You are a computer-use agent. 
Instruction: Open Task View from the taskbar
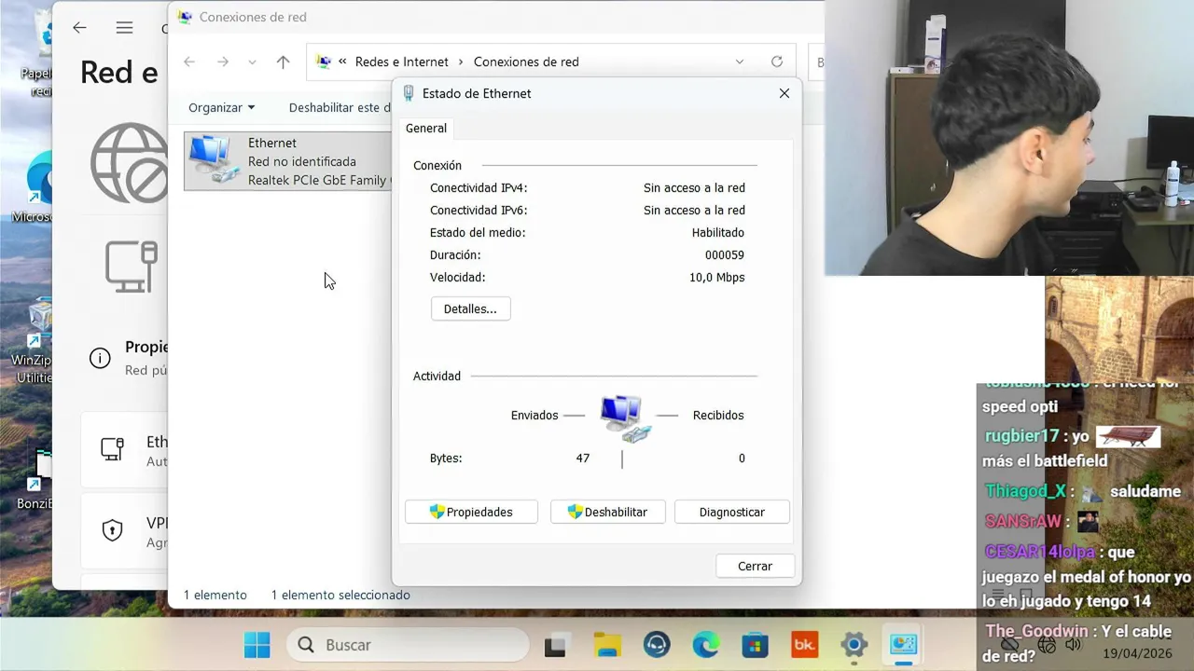click(x=557, y=645)
